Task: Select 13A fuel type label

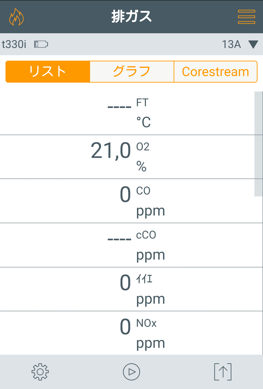Action: click(231, 45)
